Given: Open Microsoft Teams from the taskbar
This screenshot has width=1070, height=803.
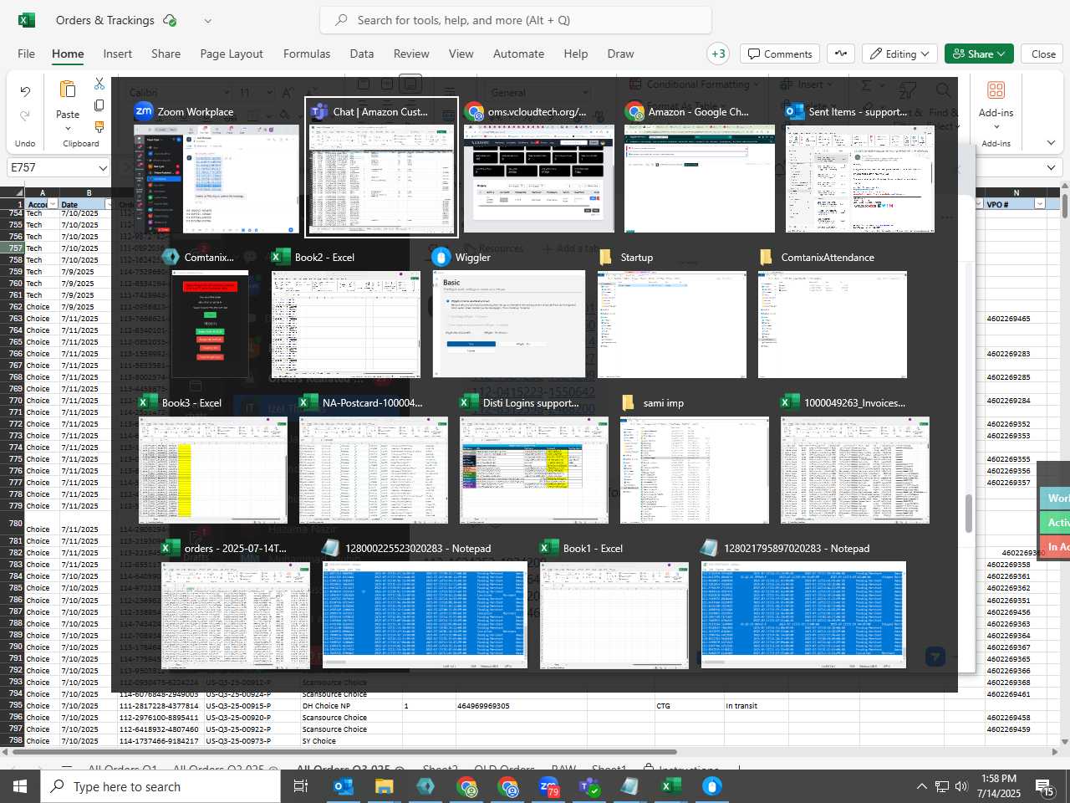Looking at the screenshot, I should [589, 786].
